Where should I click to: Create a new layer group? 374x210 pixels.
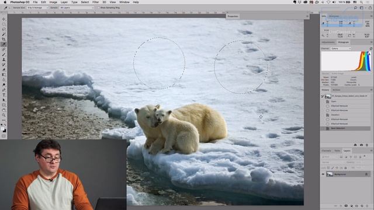coord(356,206)
